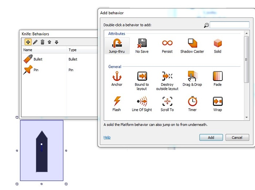255x190 pixels.
Task: Click the Name column header
Action: click(x=44, y=50)
